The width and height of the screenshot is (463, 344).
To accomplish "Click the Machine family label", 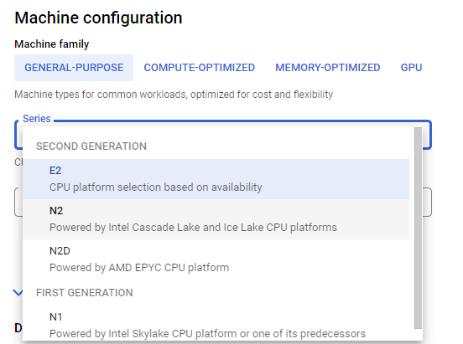I will click(x=52, y=44).
